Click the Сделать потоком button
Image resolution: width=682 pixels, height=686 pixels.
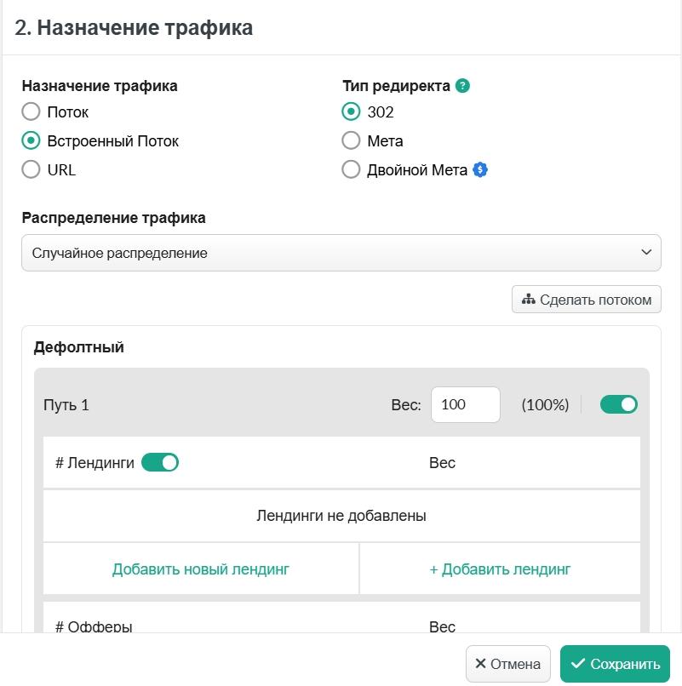[586, 300]
